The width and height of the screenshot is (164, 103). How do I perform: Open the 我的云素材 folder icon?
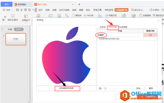[13, 16]
